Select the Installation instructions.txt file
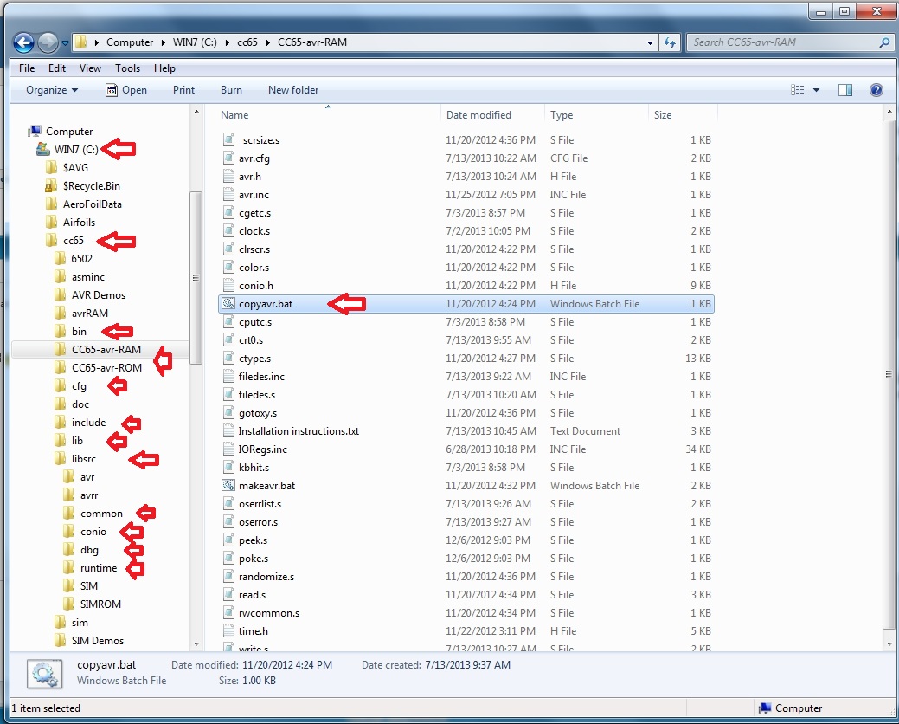The image size is (899, 724). tap(298, 431)
